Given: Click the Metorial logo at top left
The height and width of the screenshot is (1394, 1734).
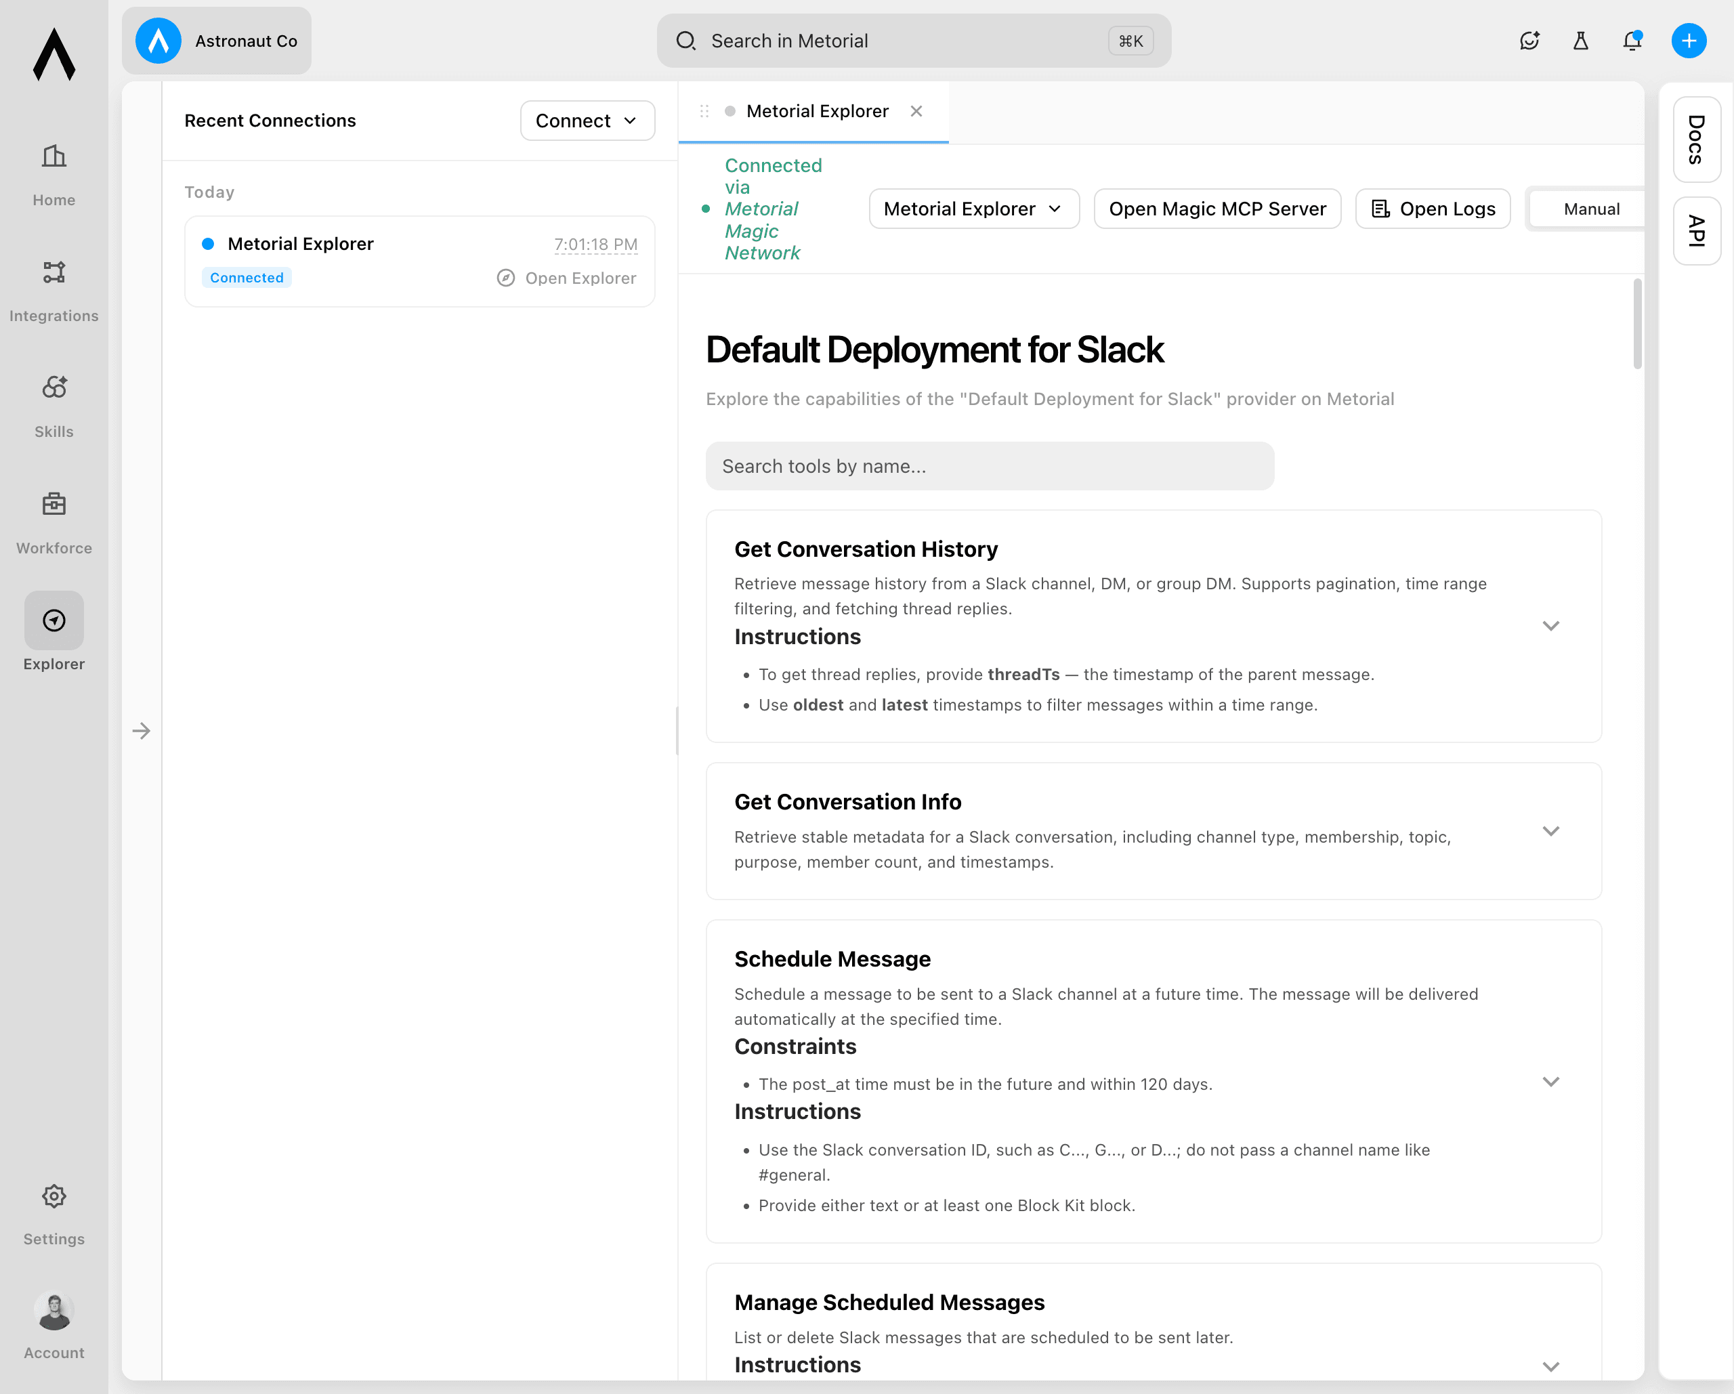Looking at the screenshot, I should click(54, 54).
